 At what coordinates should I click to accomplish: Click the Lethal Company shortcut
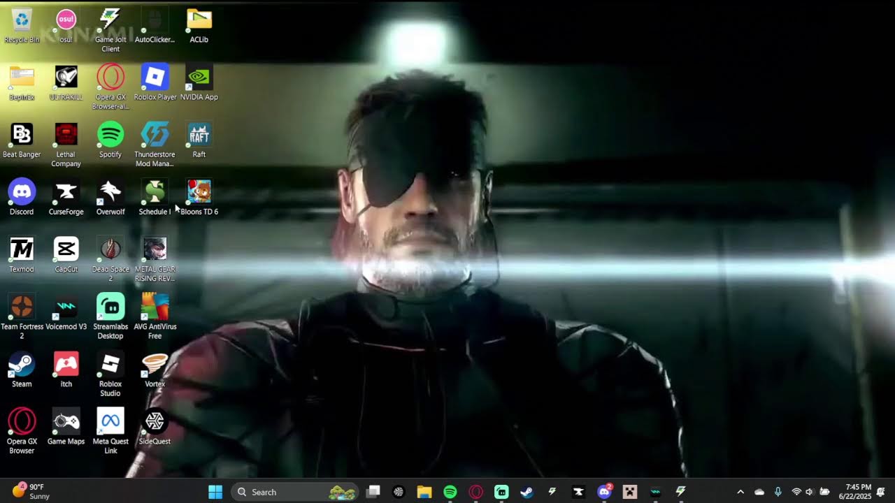coord(66,145)
